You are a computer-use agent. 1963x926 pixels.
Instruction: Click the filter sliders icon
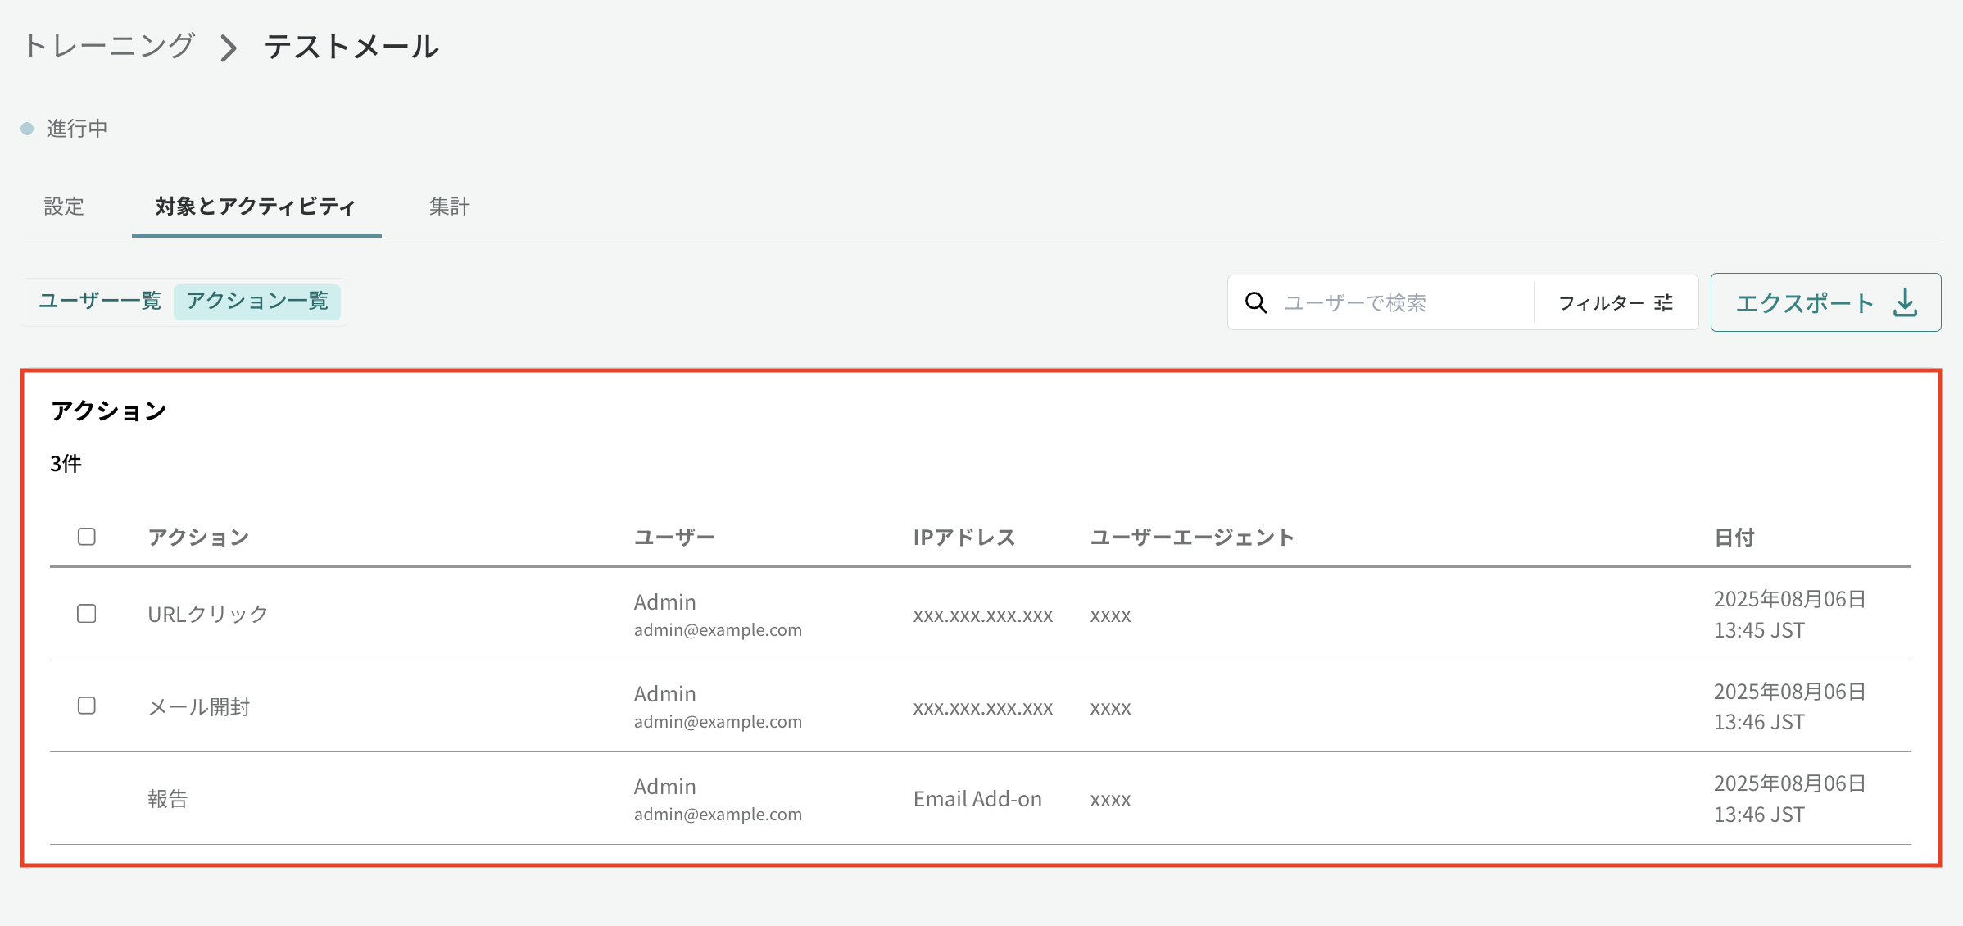(x=1663, y=302)
